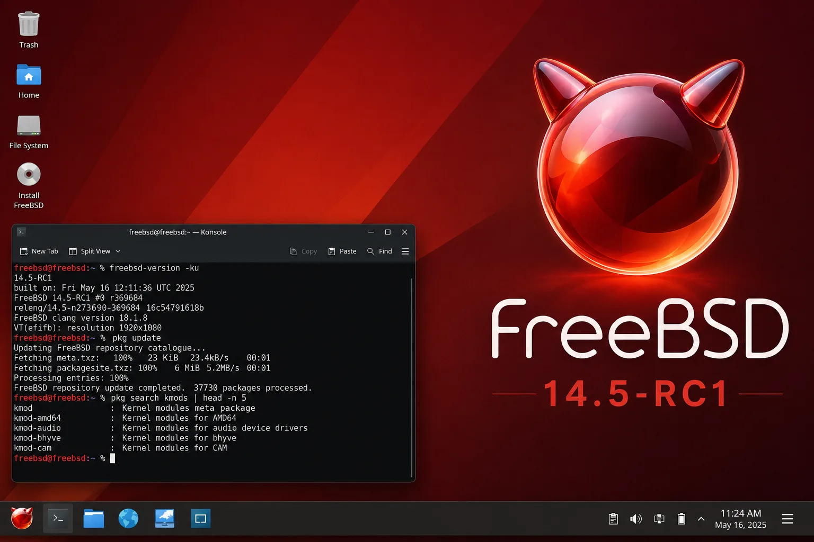Open Find in the Konsole toolbar
The width and height of the screenshot is (814, 542).
pyautogui.click(x=379, y=251)
